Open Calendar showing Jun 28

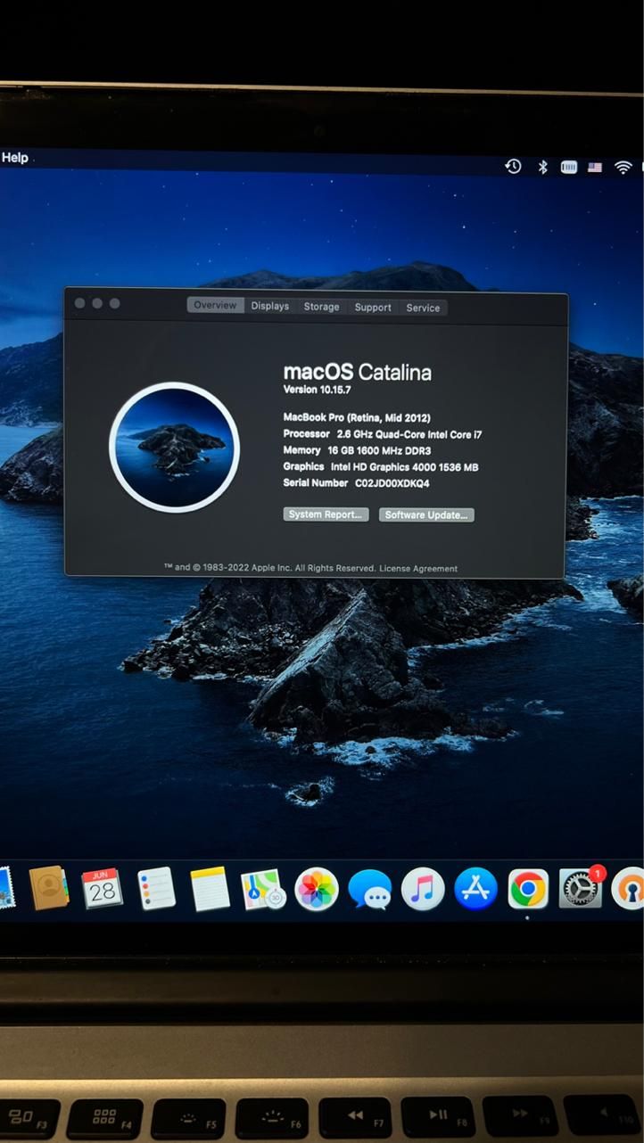click(102, 888)
